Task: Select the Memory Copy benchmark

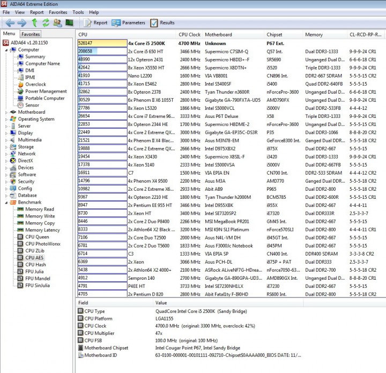Action: [x=40, y=223]
